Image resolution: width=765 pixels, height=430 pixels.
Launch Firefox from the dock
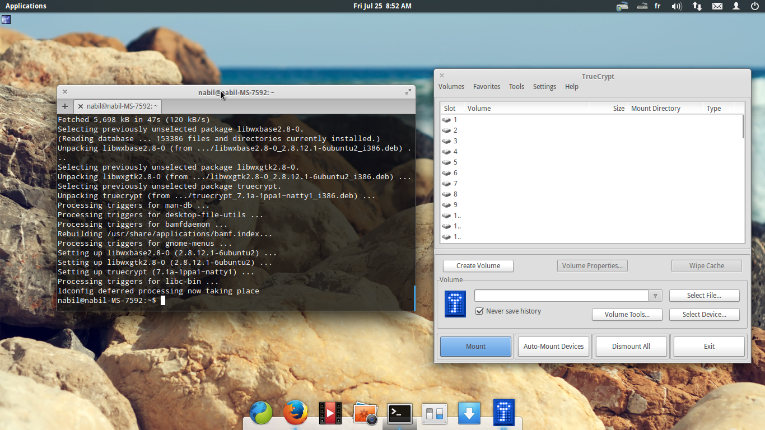pyautogui.click(x=296, y=413)
